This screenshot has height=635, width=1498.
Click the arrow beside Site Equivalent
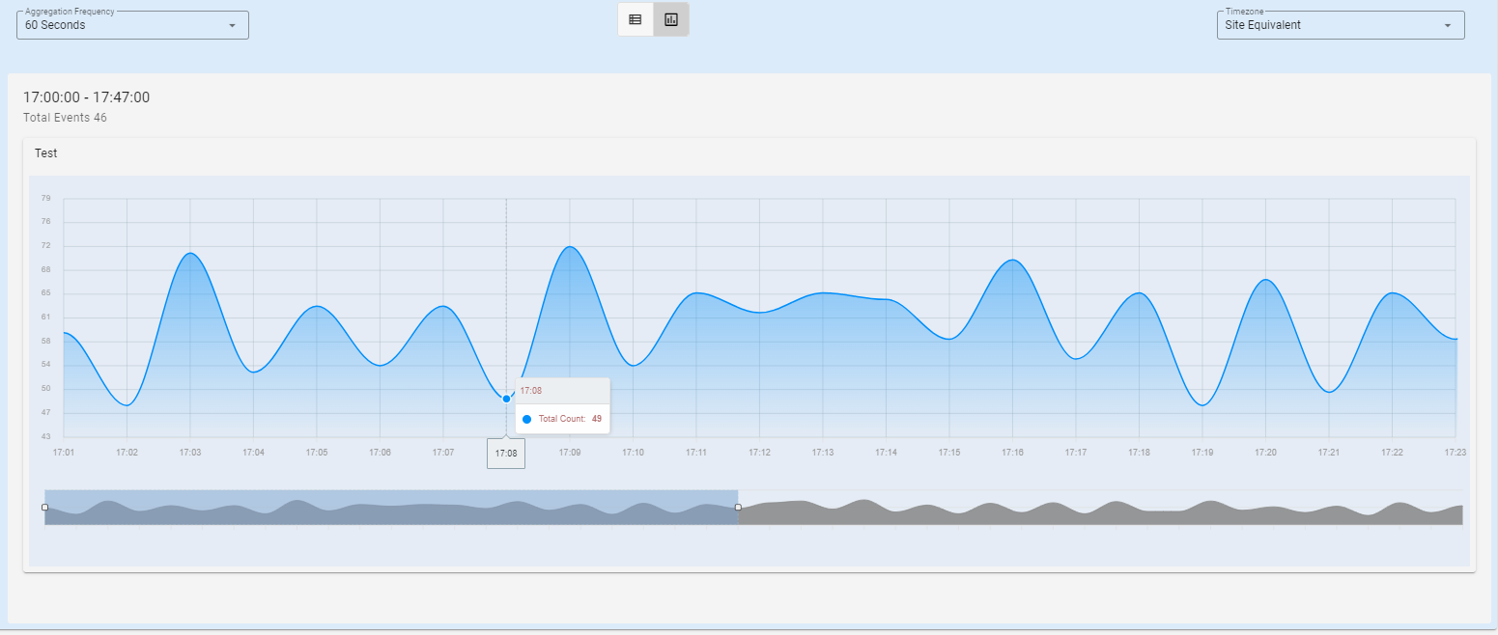click(x=1447, y=26)
